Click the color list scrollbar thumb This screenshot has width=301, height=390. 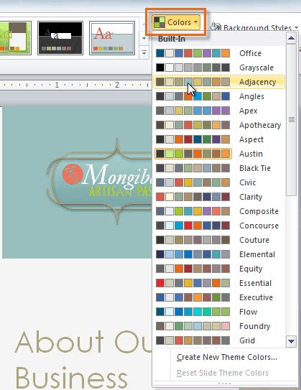click(x=291, y=120)
